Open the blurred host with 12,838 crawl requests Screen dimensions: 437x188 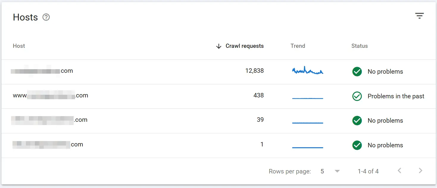pos(42,71)
